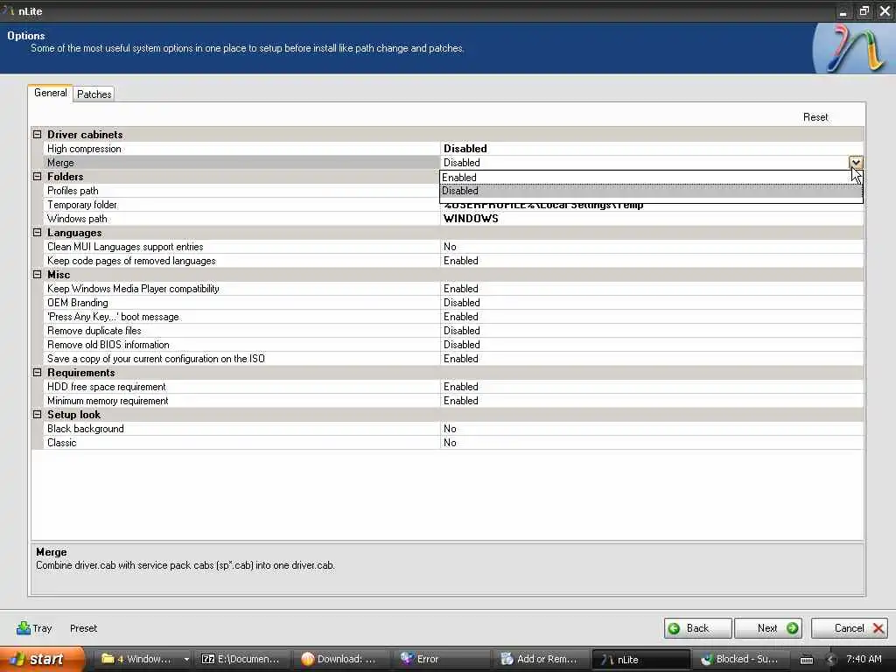896x672 pixels.
Task: Switch to the nLite taskbar button
Action: (x=640, y=660)
